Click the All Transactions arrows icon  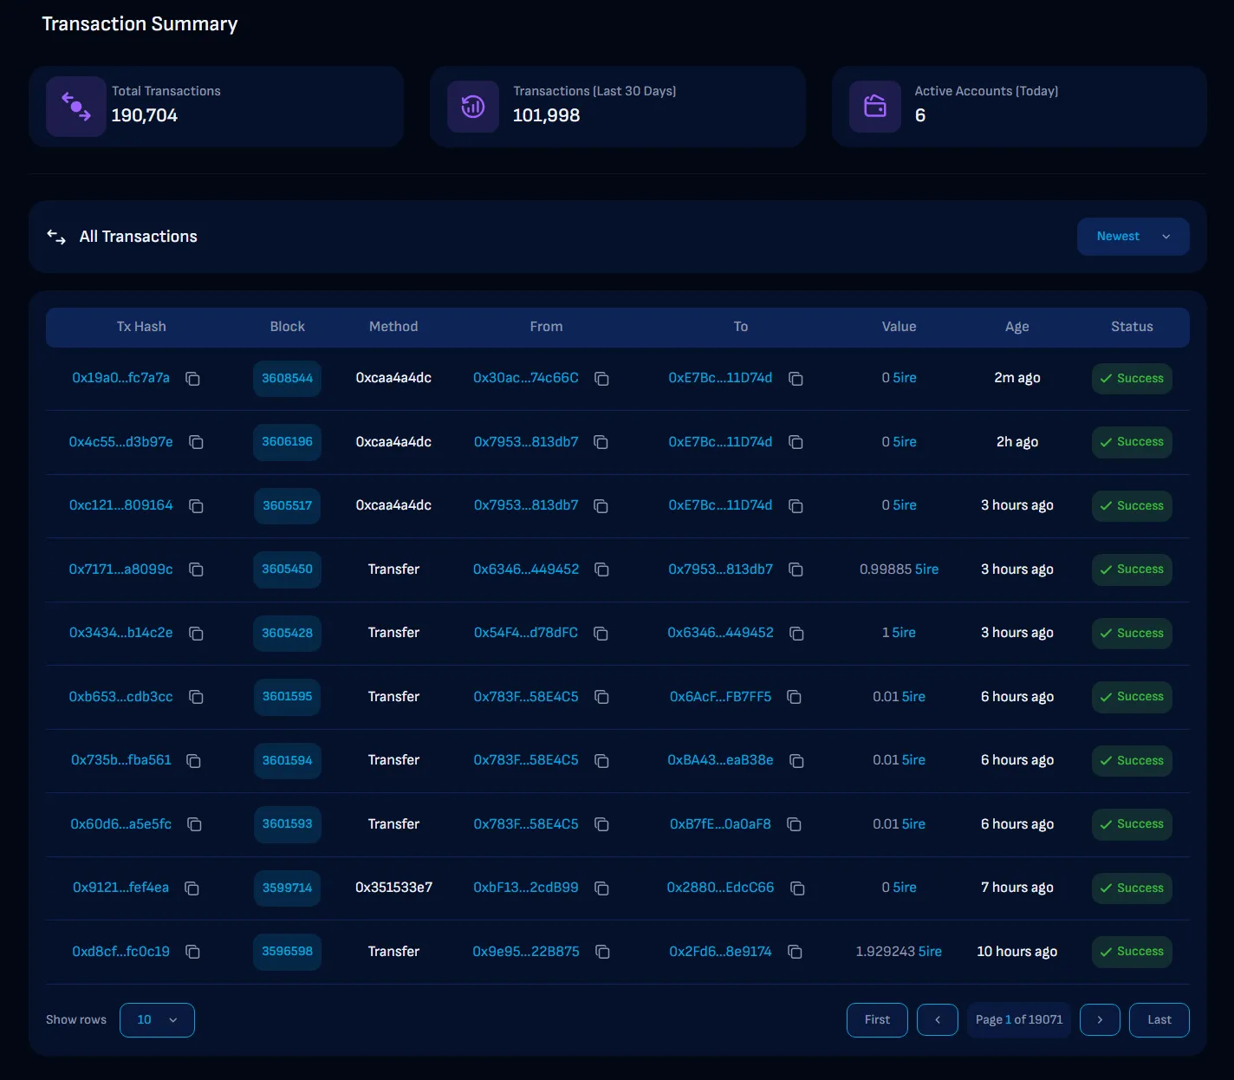click(56, 237)
